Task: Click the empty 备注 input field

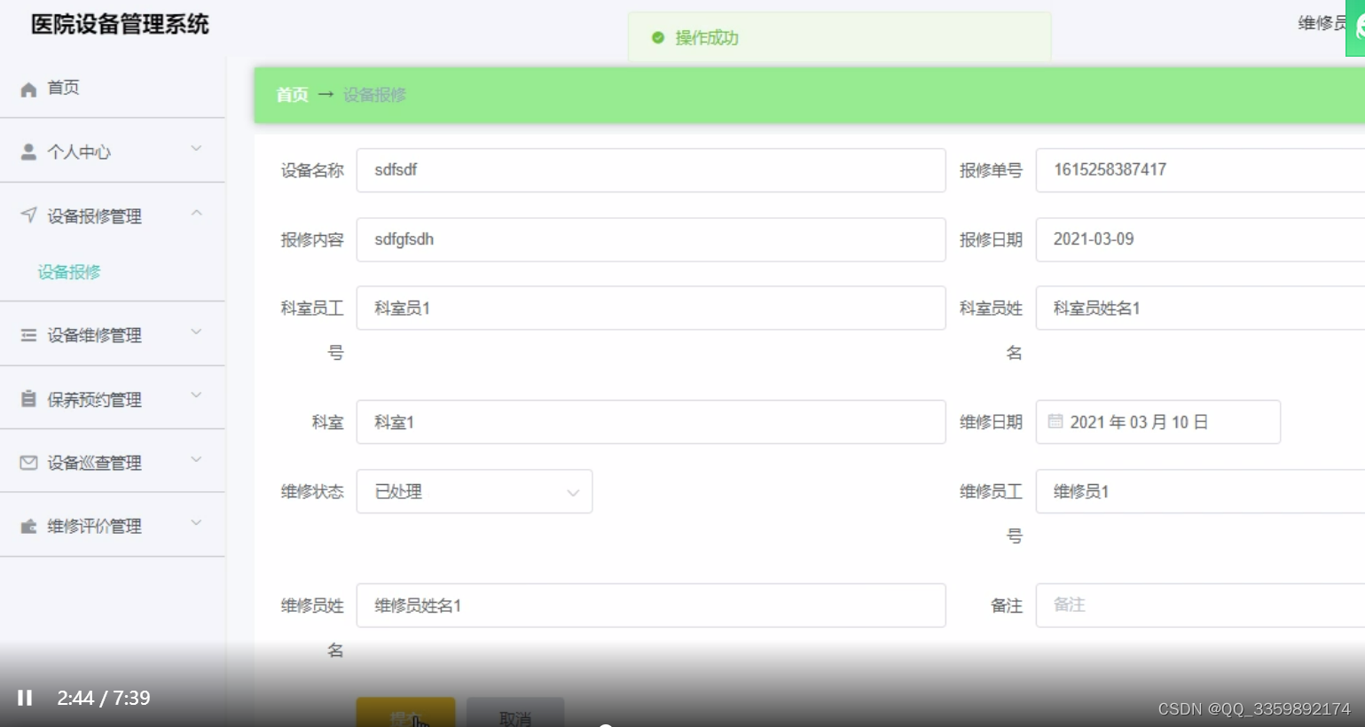Action: (1200, 606)
